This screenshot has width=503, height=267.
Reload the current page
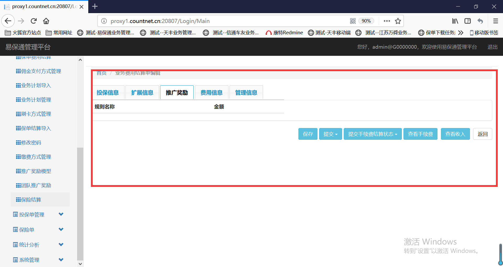[34, 21]
